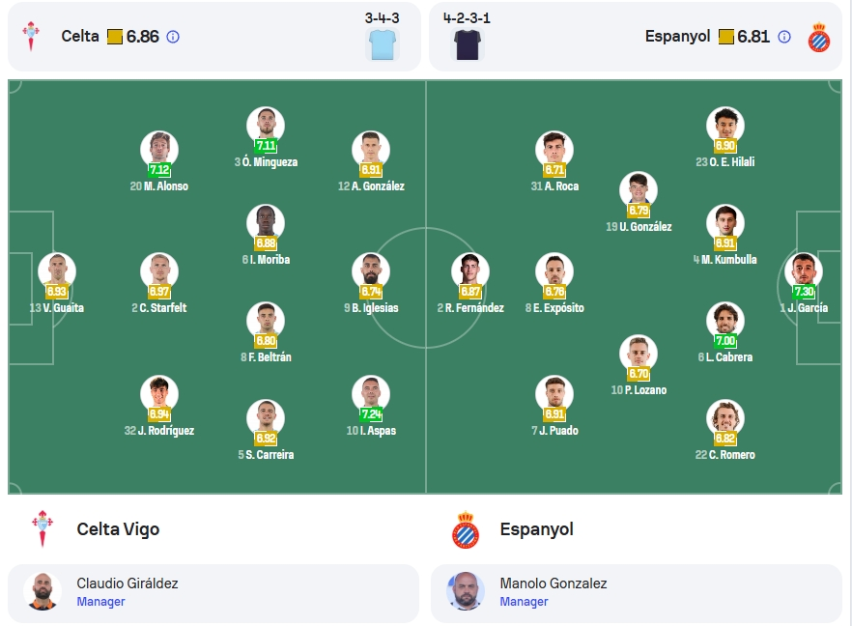
Task: Open P. Lozano player avatar
Action: pos(639,354)
